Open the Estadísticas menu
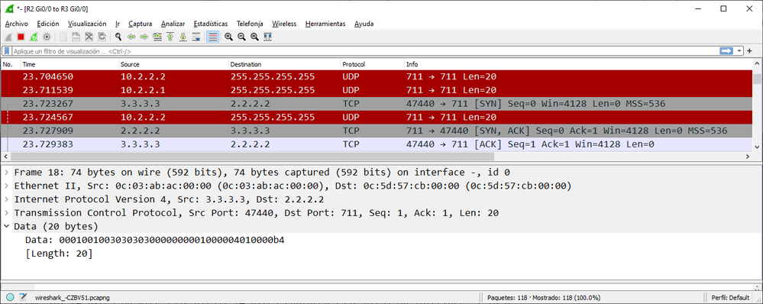This screenshot has width=763, height=304. pos(210,24)
